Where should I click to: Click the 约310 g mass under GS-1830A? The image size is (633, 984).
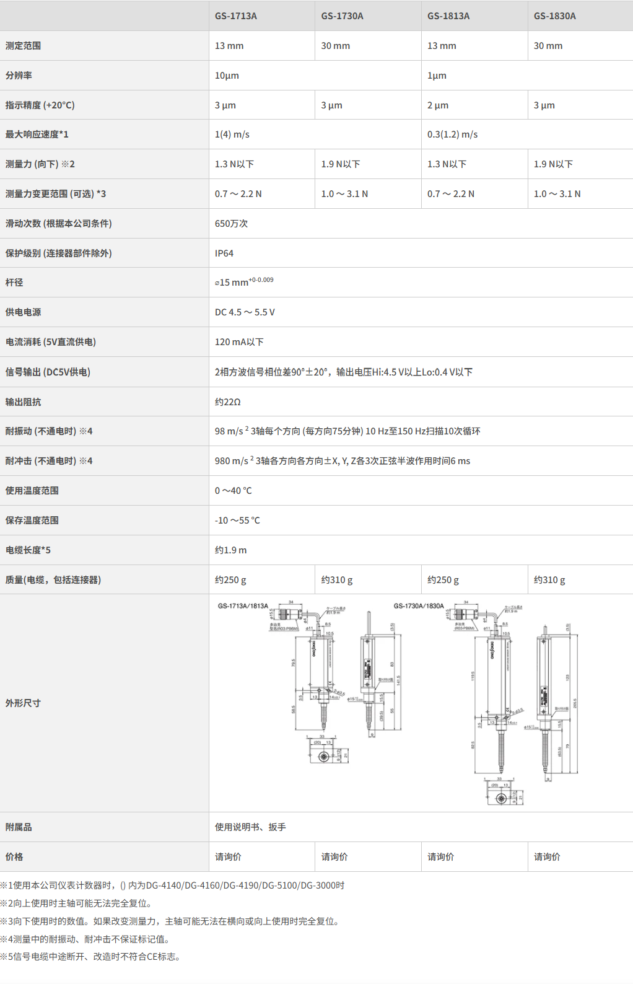(549, 580)
